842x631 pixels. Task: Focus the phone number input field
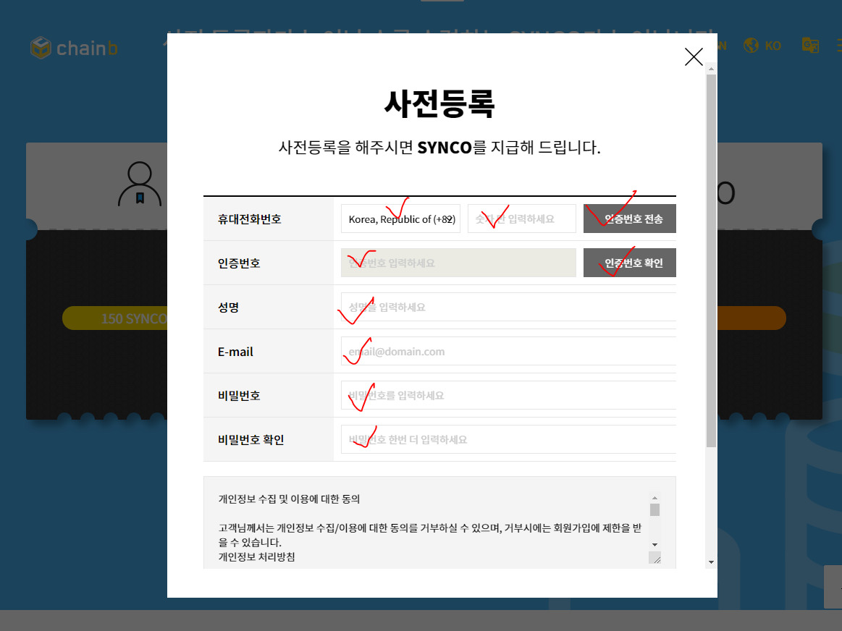[521, 219]
